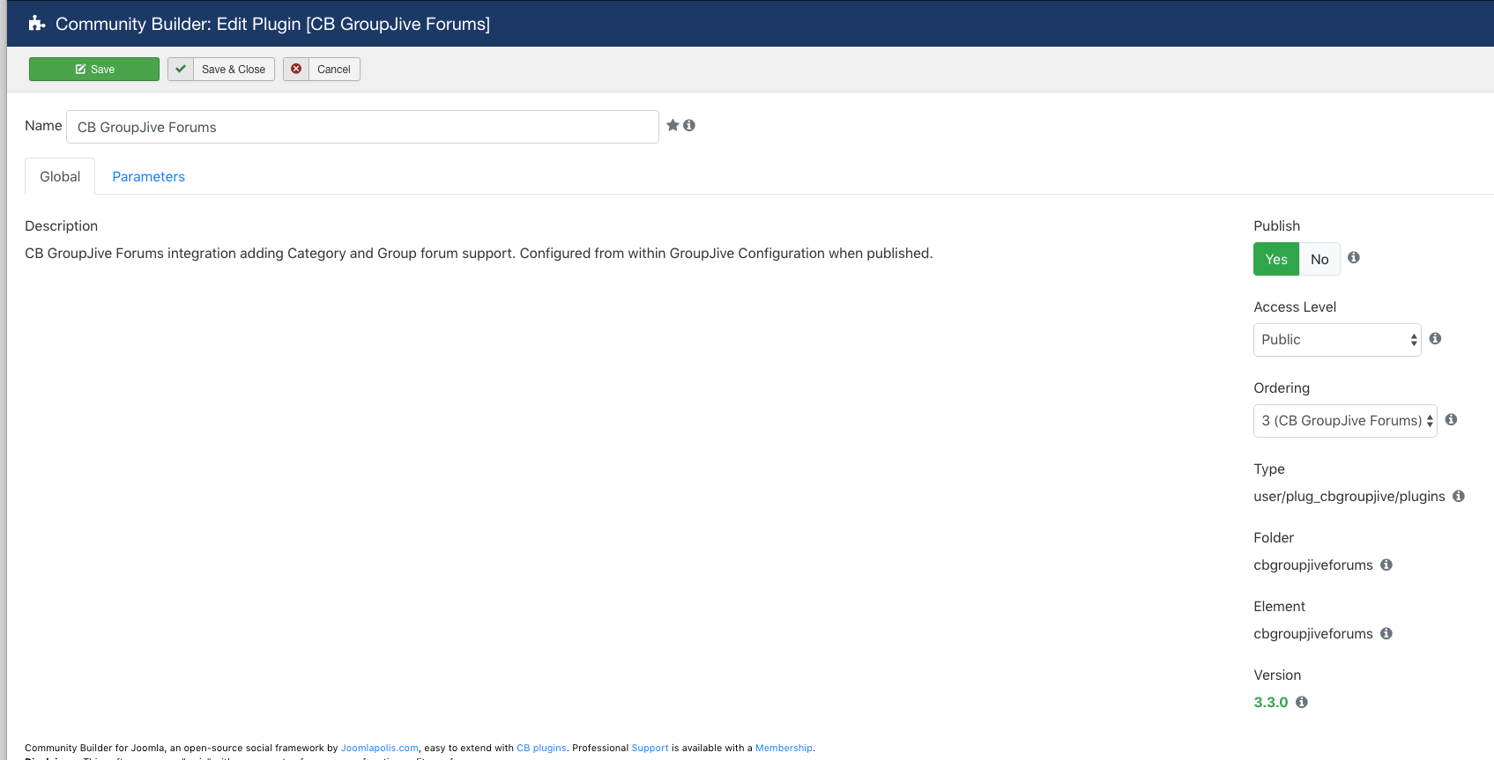Viewport: 1494px width, 760px height.
Task: Click the Version info icon
Action: click(x=1302, y=702)
